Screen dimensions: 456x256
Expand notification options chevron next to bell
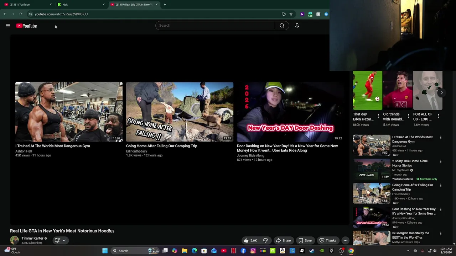[x=64, y=240]
